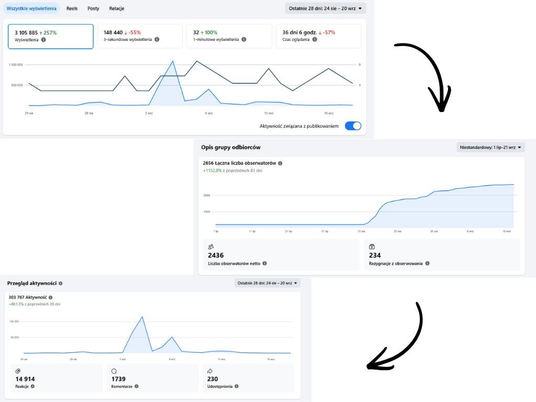Show info for 1-minutowe wyświetlenia
This screenshot has height=402, width=536.
[244, 39]
